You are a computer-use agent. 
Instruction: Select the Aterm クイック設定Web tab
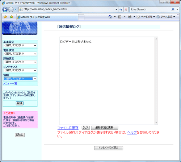click(x=47, y=17)
